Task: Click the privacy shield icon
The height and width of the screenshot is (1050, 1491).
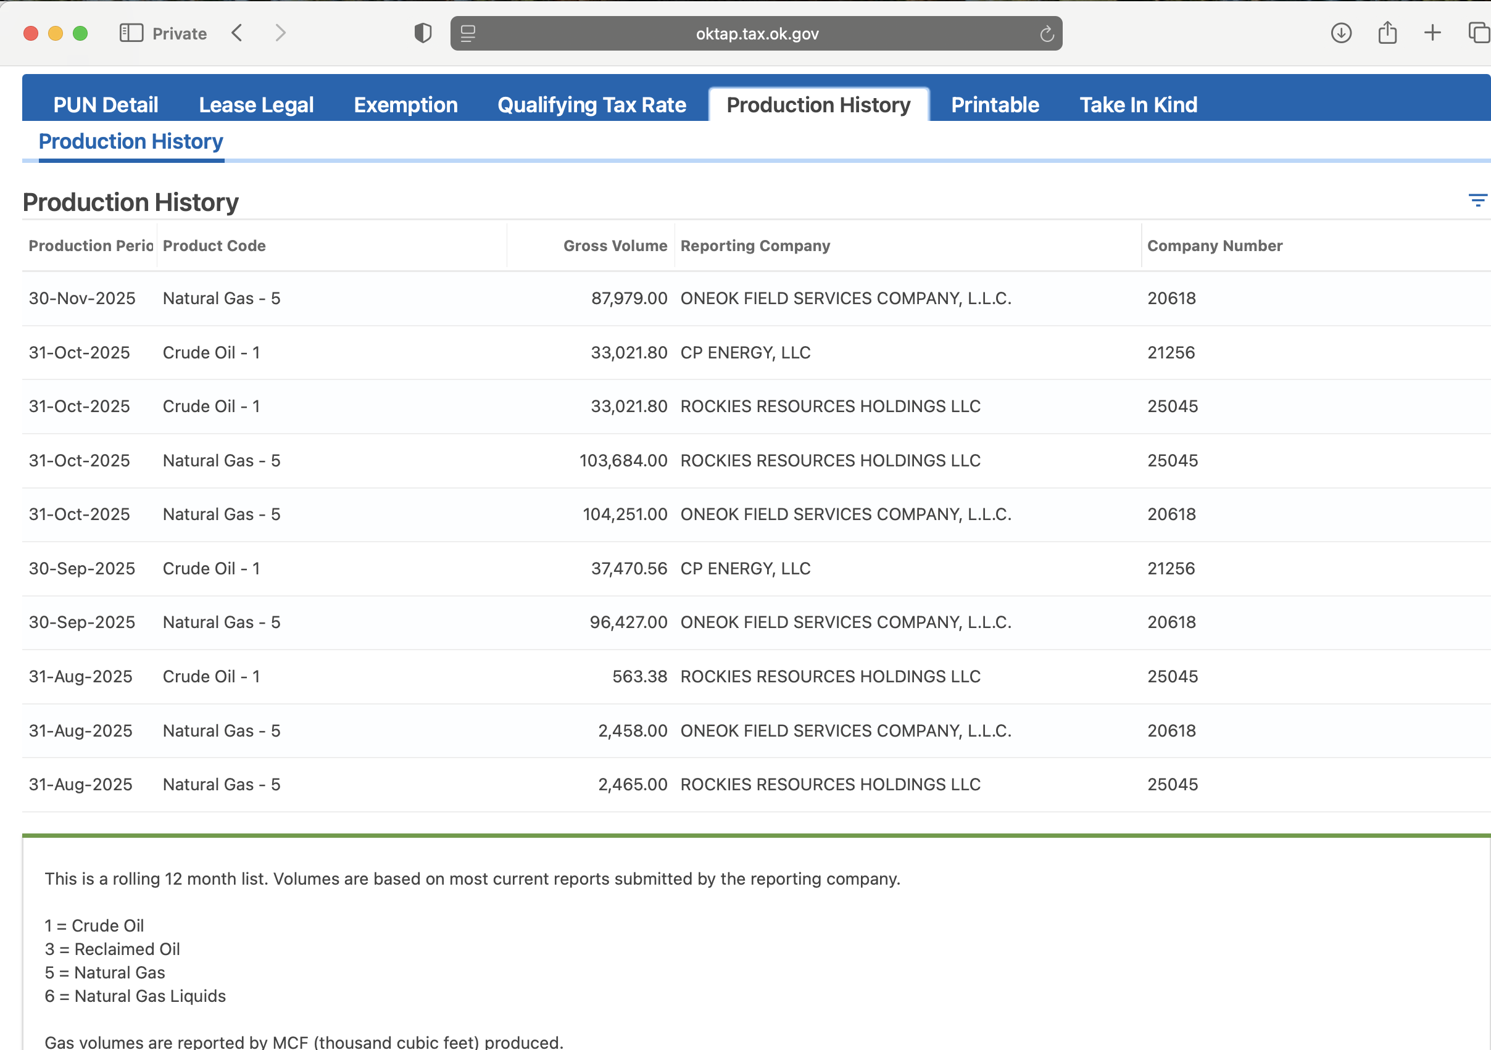Action: point(423,33)
